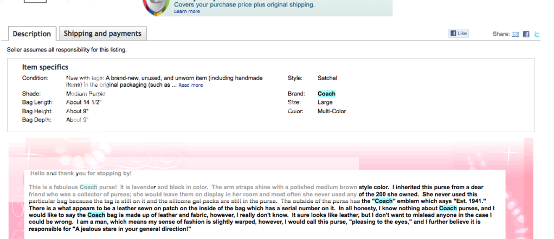This screenshot has width=554, height=239.
Task: Select the highlighted Coach brand value
Action: coord(326,94)
